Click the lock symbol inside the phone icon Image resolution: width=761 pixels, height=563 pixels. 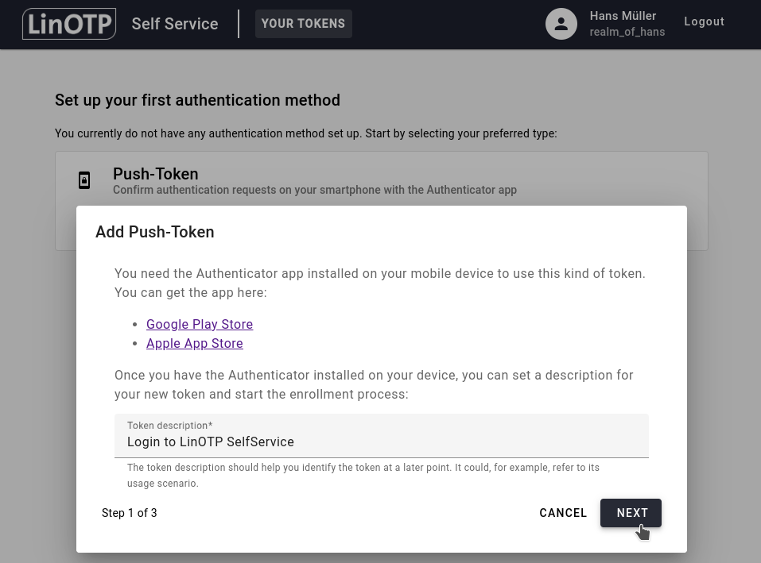(84, 181)
